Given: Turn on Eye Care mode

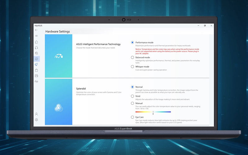Looking at the screenshot, I should tap(133, 117).
